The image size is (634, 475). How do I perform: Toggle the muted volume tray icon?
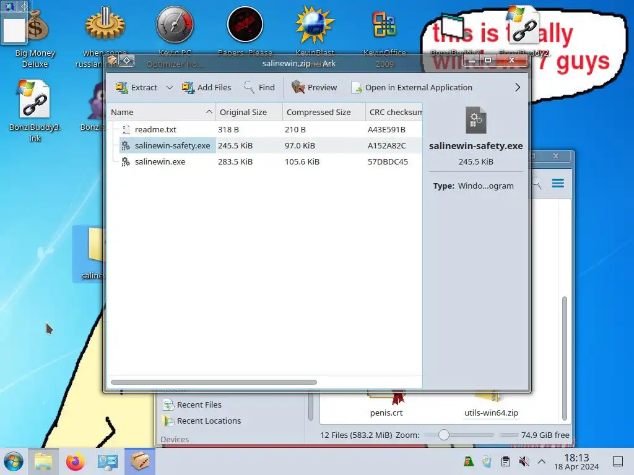point(524,461)
